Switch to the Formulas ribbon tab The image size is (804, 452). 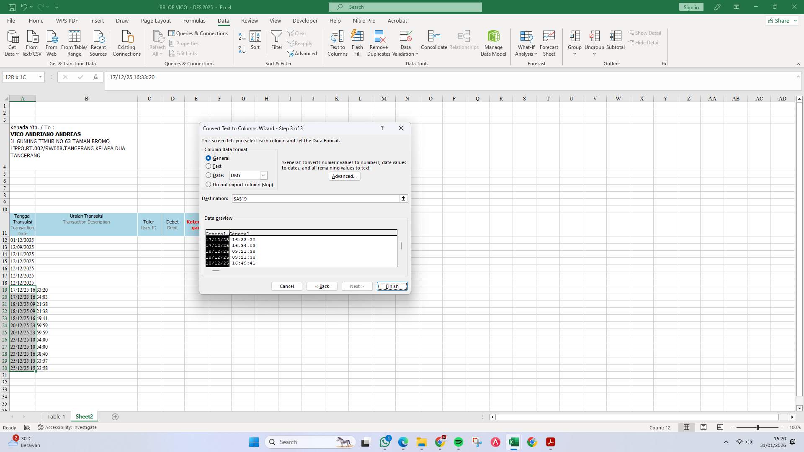click(194, 21)
